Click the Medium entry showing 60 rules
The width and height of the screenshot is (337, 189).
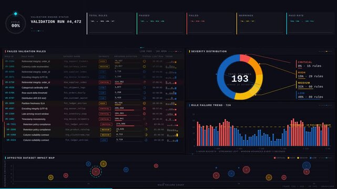point(310,85)
